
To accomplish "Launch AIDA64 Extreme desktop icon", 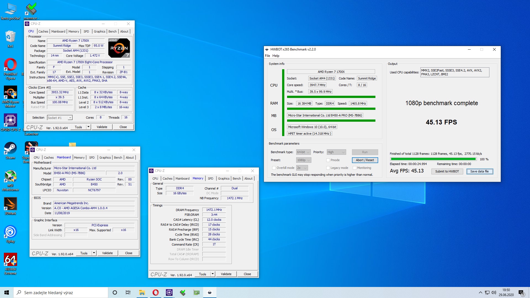I will tap(10, 264).
